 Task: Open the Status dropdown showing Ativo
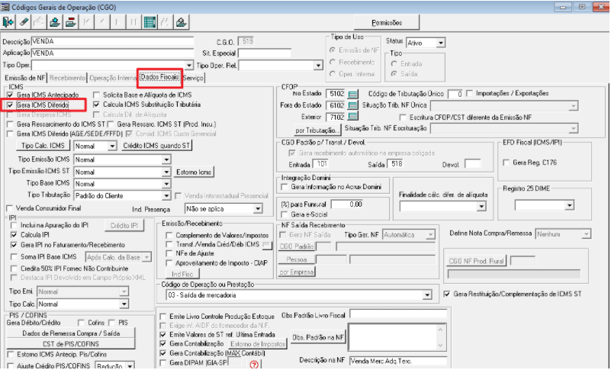(440, 43)
